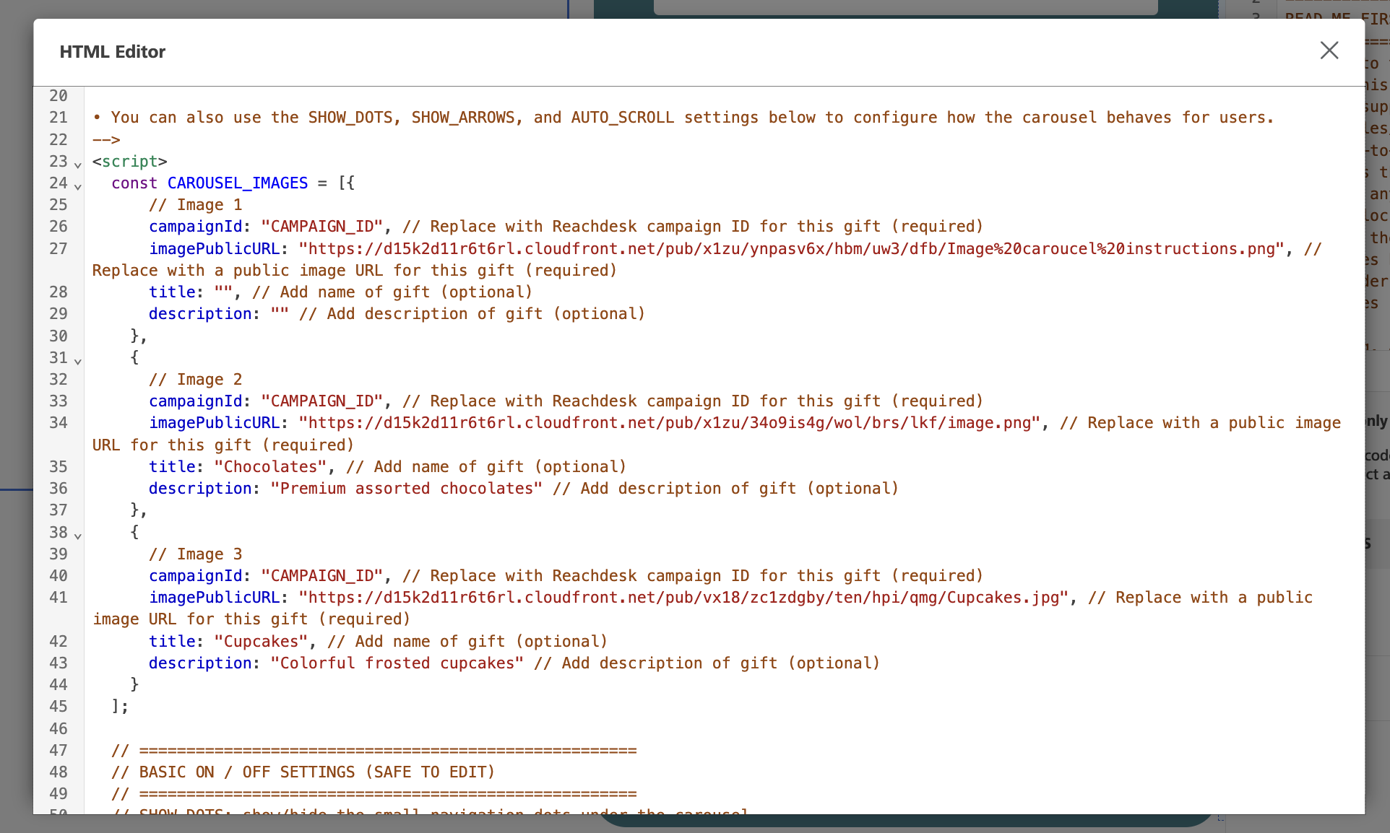Click the SHOW_DOTS, SHOW_ARROWS comment on line 21

click(683, 118)
